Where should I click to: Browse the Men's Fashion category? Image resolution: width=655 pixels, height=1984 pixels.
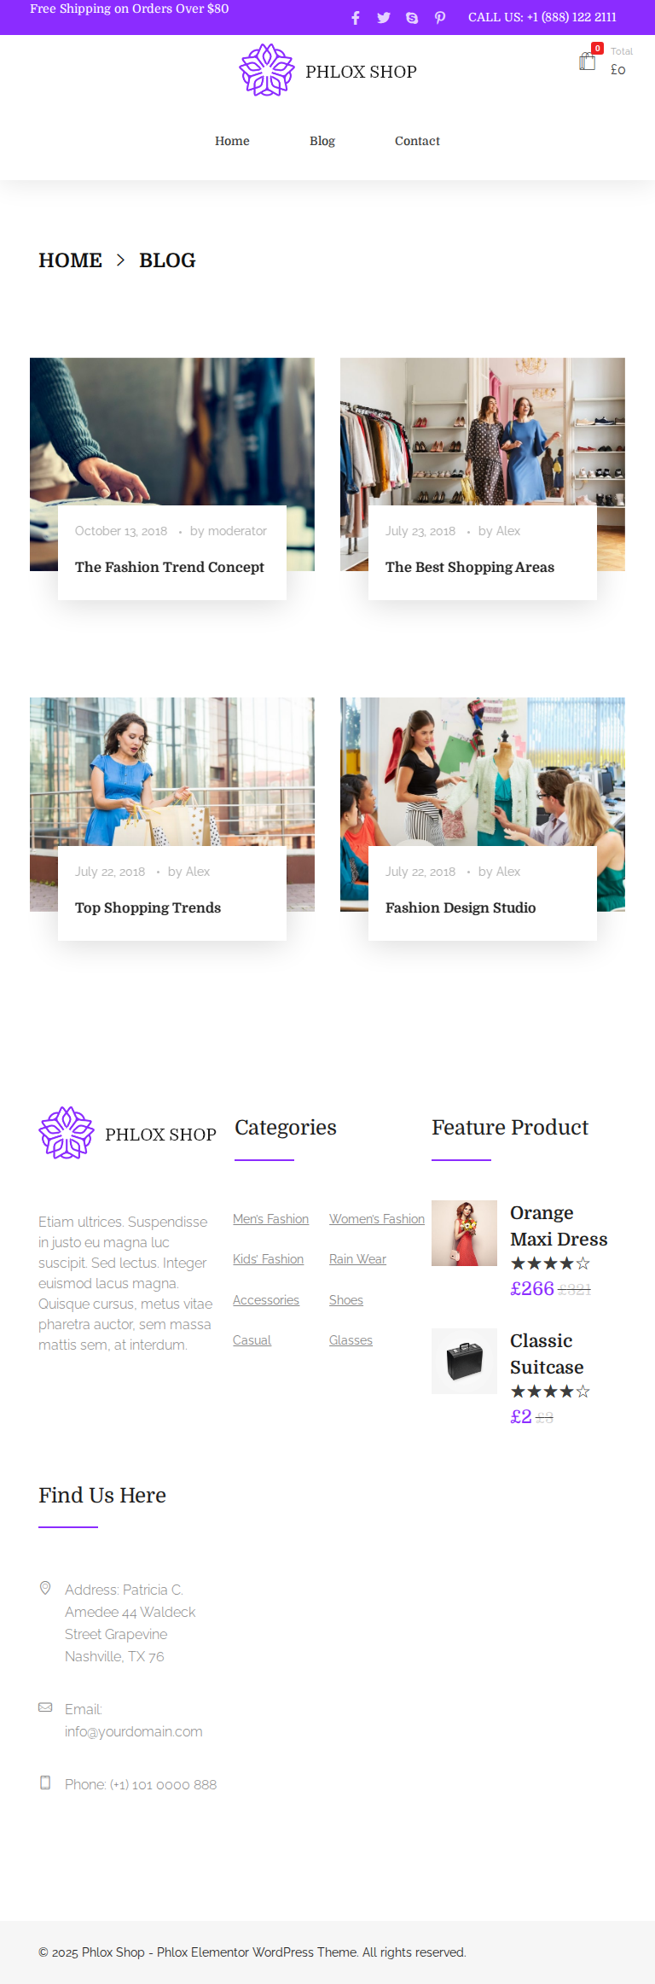click(x=270, y=1219)
